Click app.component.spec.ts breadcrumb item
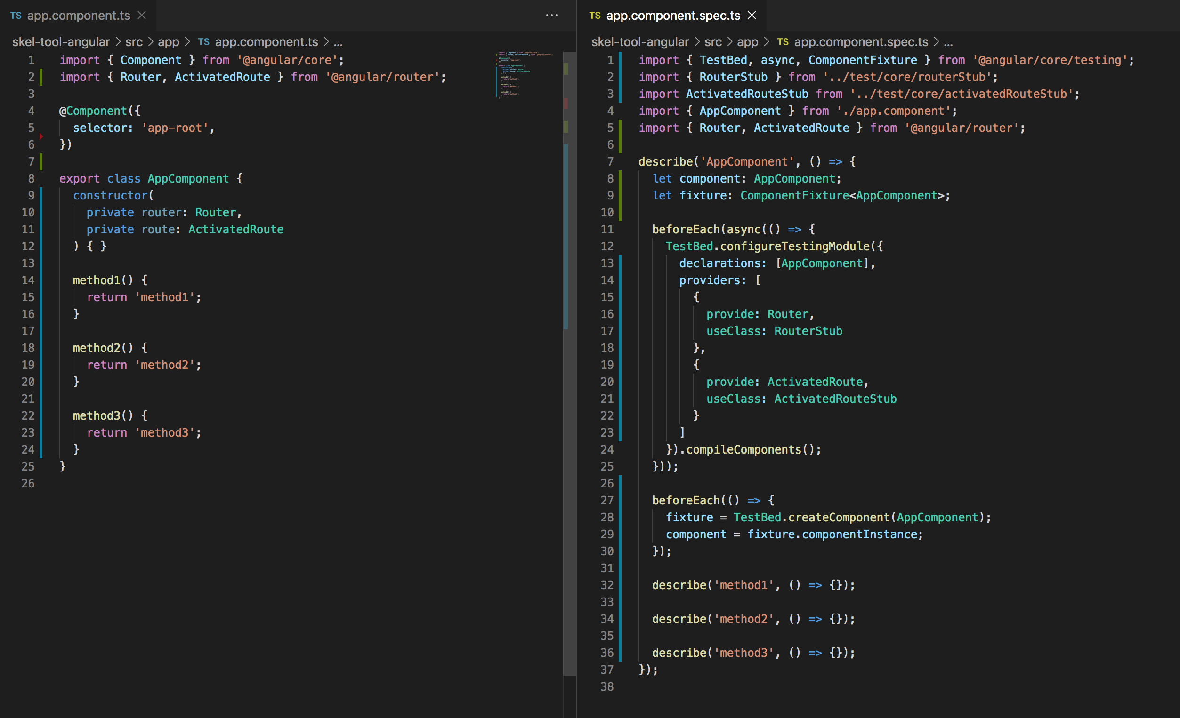Image resolution: width=1180 pixels, height=718 pixels. coord(861,42)
